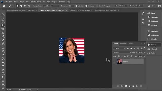
Task: Select the Rectangle shape tool
Action: (3, 81)
